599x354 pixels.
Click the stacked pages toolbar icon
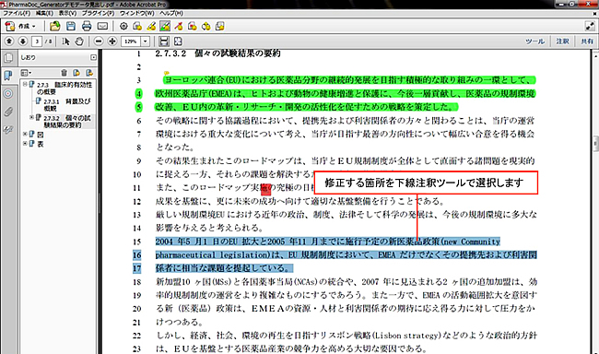[219, 27]
